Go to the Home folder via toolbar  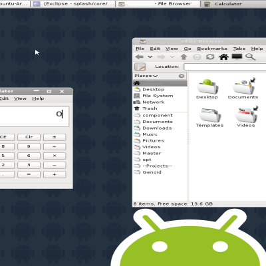(223, 57)
